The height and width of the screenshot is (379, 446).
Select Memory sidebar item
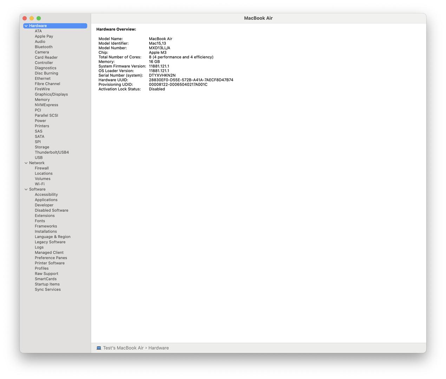point(42,100)
